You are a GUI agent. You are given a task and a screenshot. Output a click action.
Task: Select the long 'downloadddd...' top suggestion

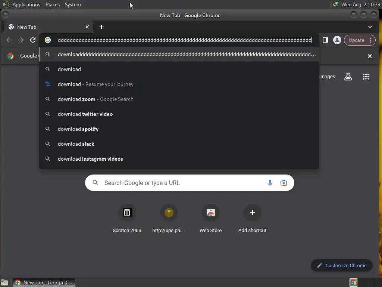point(179,54)
